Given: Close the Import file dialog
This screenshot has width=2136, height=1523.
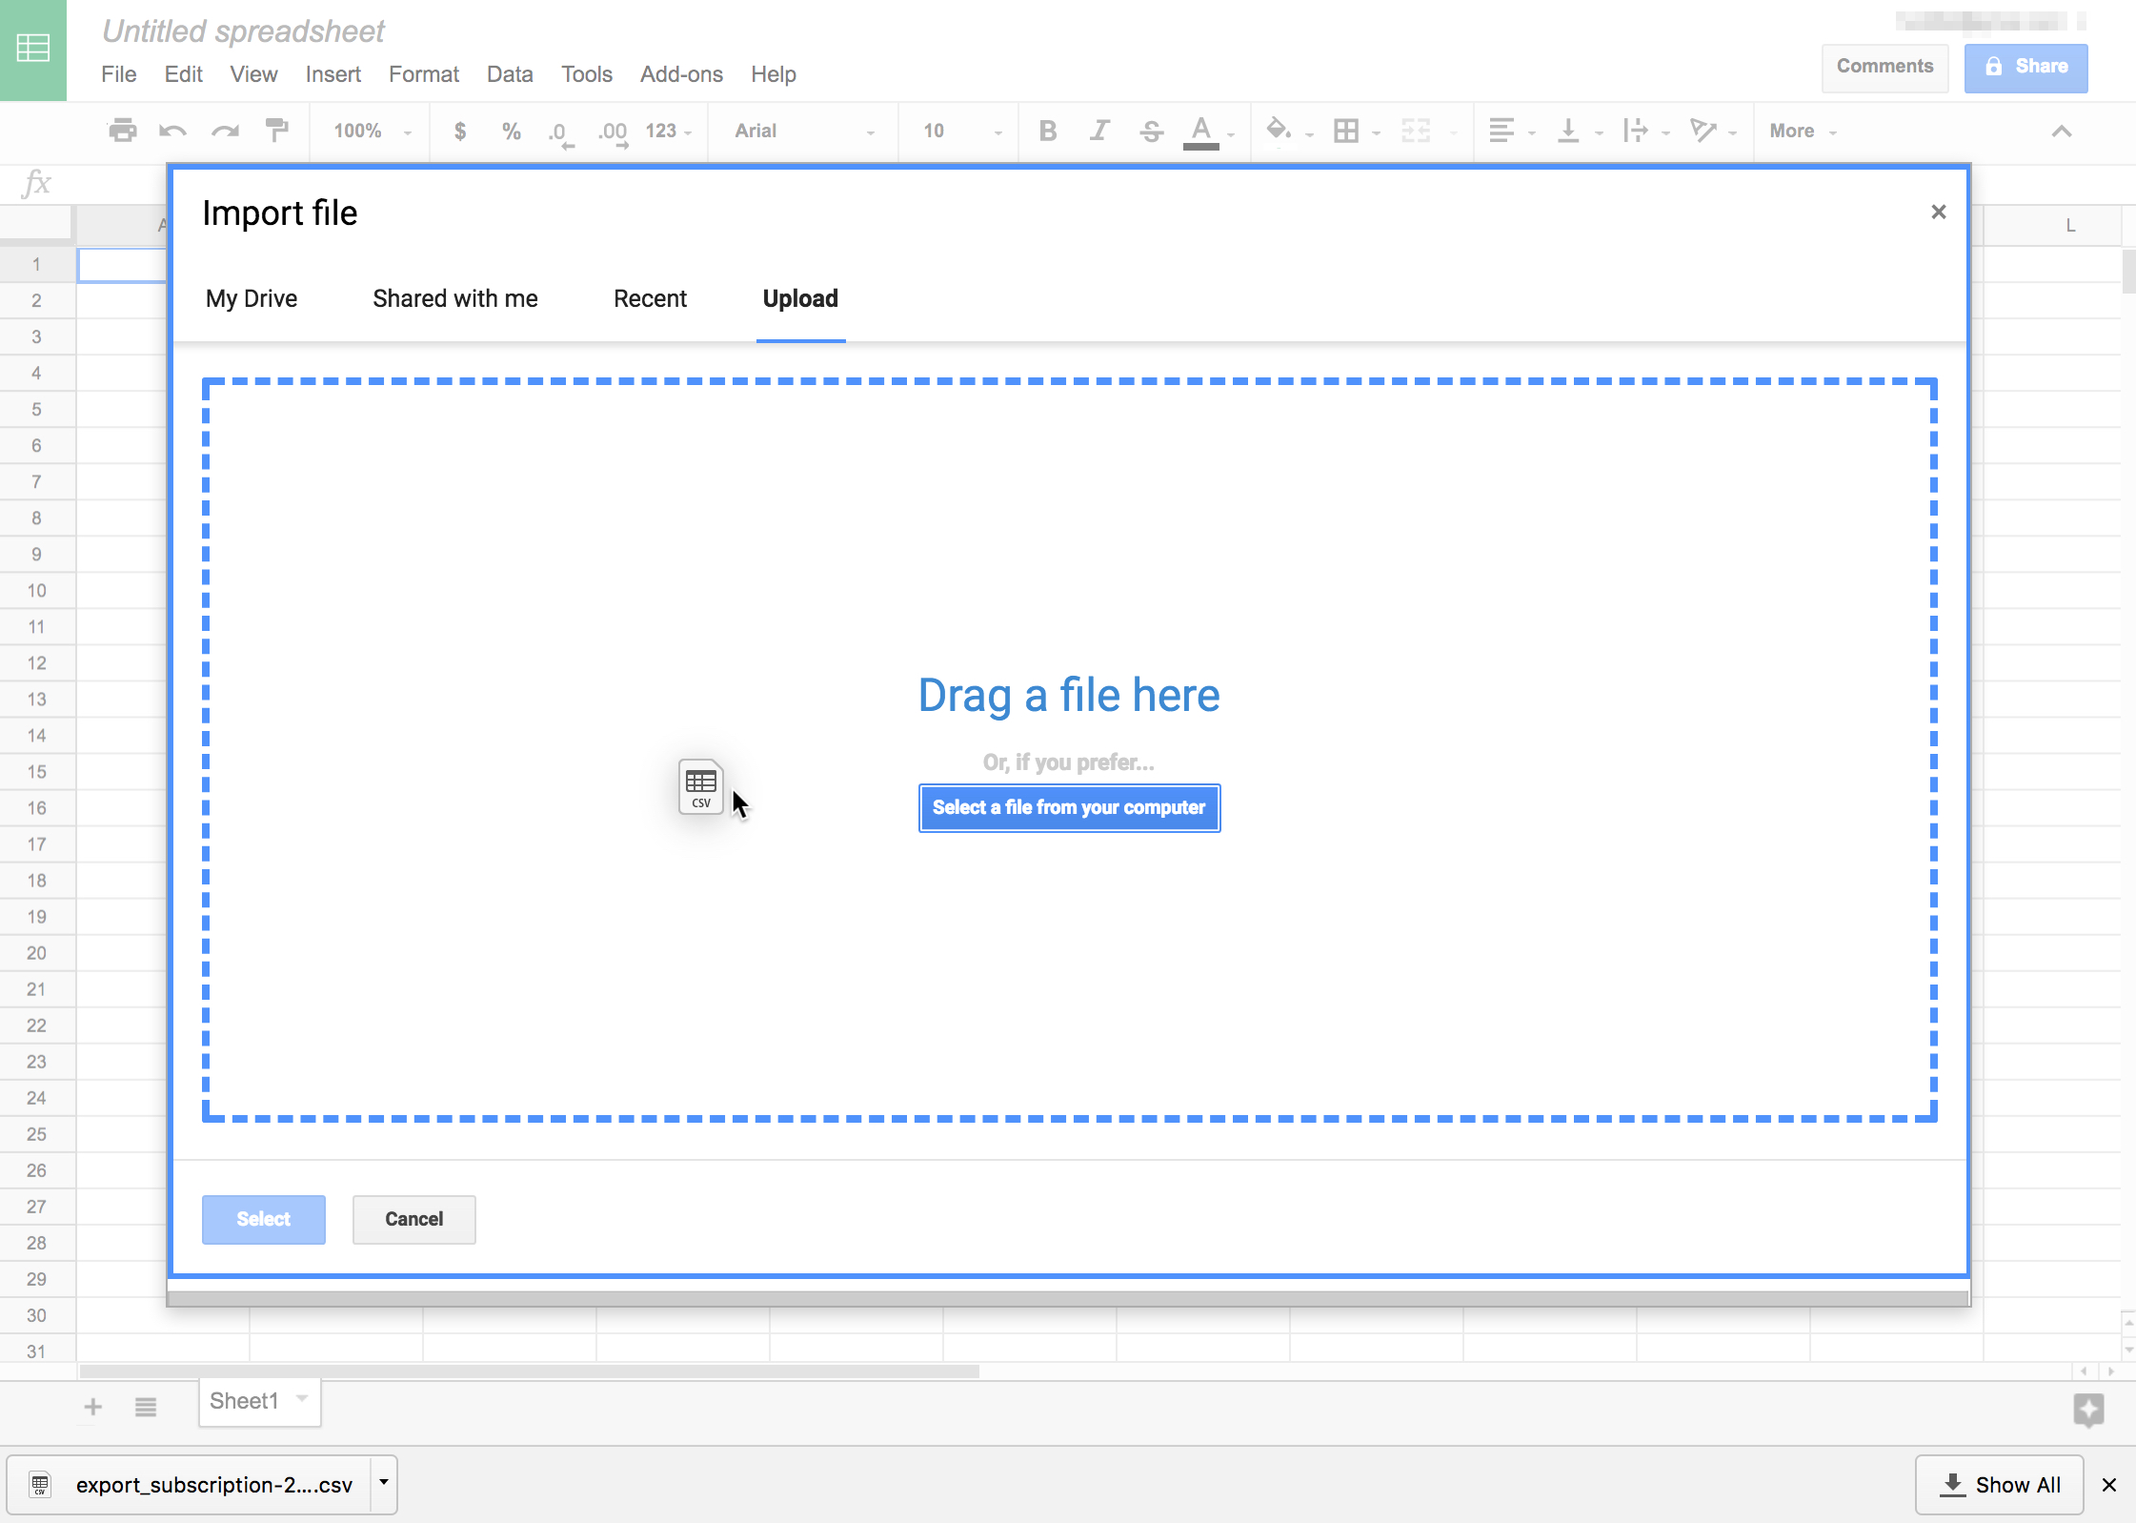Looking at the screenshot, I should (x=1938, y=212).
